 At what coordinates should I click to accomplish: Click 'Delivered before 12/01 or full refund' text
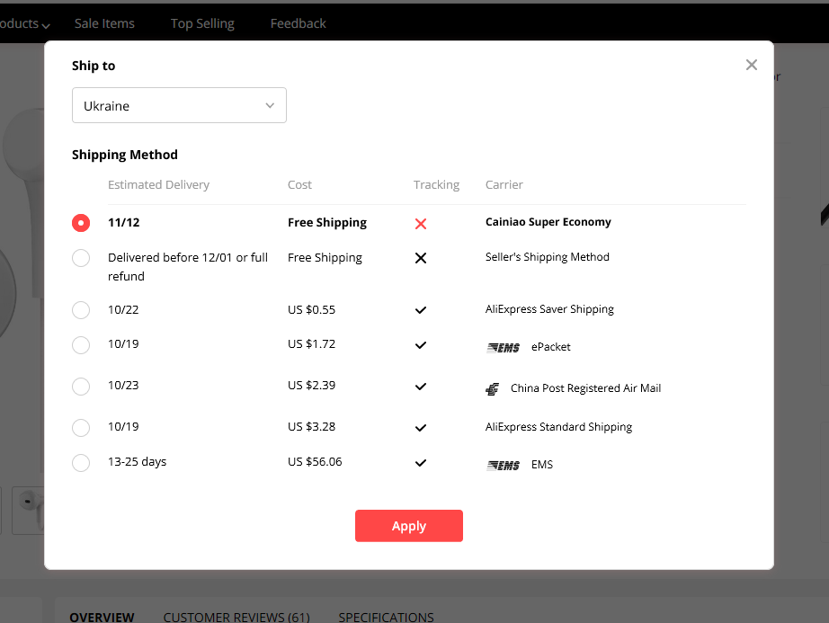188,267
